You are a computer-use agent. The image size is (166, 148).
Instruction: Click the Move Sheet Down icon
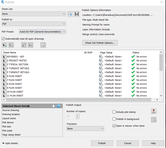30,45
